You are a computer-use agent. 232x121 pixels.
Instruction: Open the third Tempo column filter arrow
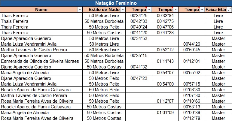click(x=202, y=10)
